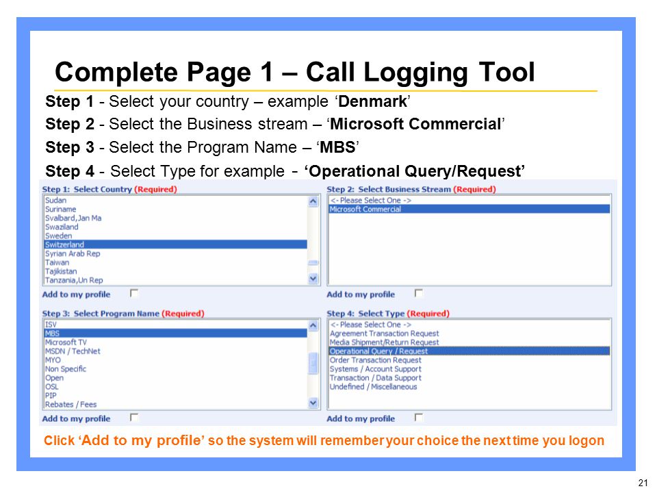This screenshot has height=493, width=657.
Task: Choose 'Please Select One' in Select Type list
Action: click(469, 325)
